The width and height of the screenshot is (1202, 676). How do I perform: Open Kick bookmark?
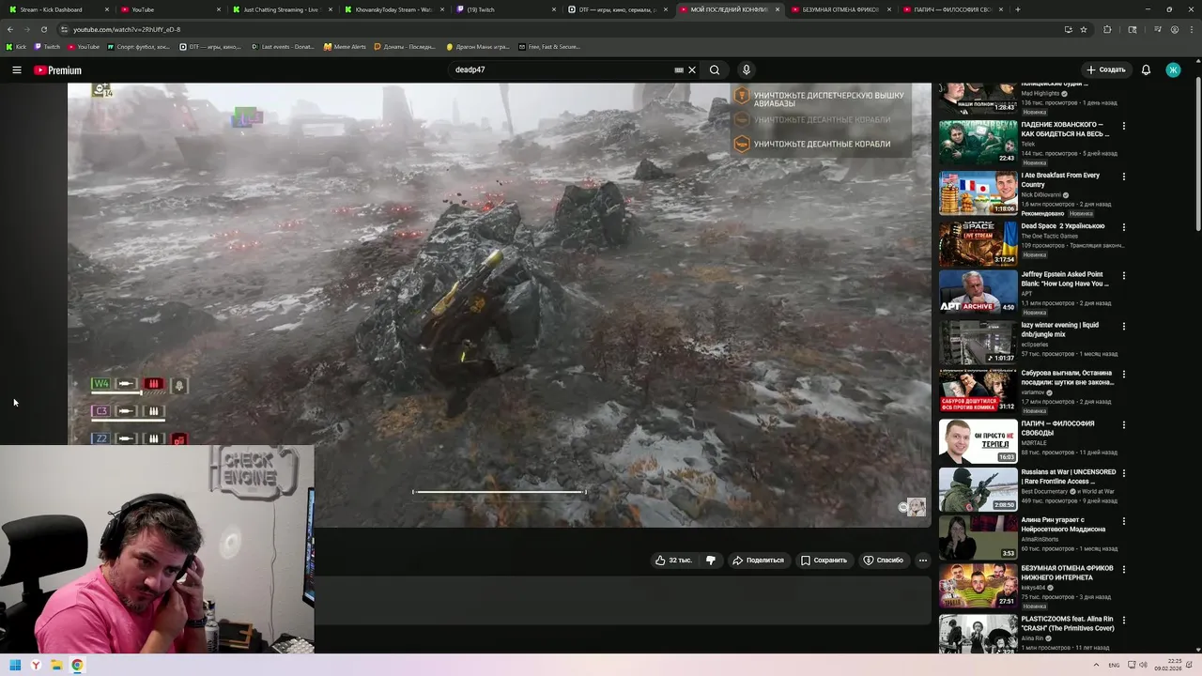(16, 46)
